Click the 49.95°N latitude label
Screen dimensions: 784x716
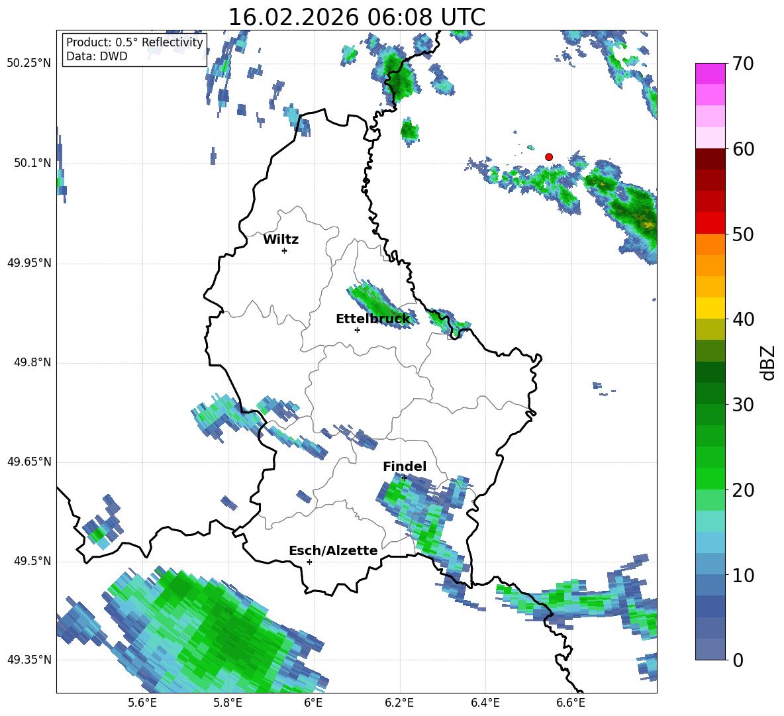[29, 263]
